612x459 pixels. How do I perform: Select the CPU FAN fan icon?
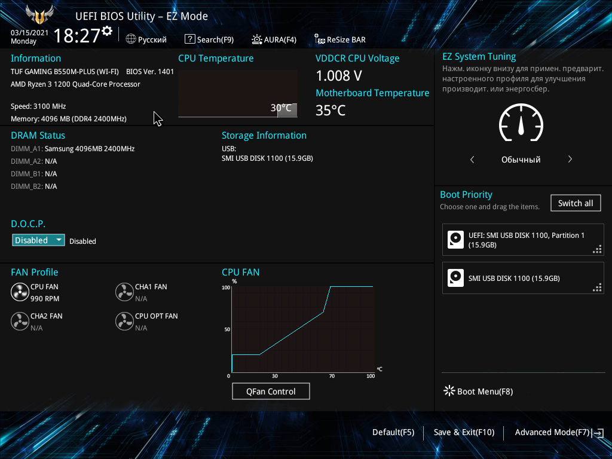point(20,292)
